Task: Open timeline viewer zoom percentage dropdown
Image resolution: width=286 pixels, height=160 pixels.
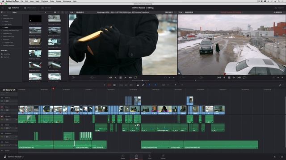Action: 181,12
